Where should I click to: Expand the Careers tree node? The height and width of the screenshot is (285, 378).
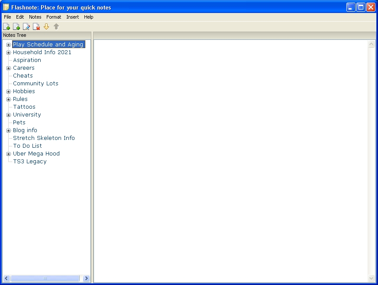pyautogui.click(x=8, y=68)
